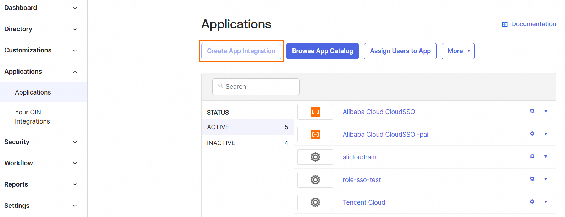
Task: Open settings gear for Tencent Cloud
Action: tap(532, 202)
